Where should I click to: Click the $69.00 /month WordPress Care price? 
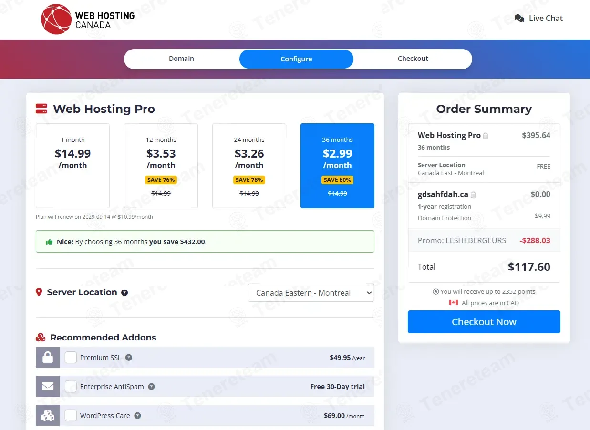344,416
